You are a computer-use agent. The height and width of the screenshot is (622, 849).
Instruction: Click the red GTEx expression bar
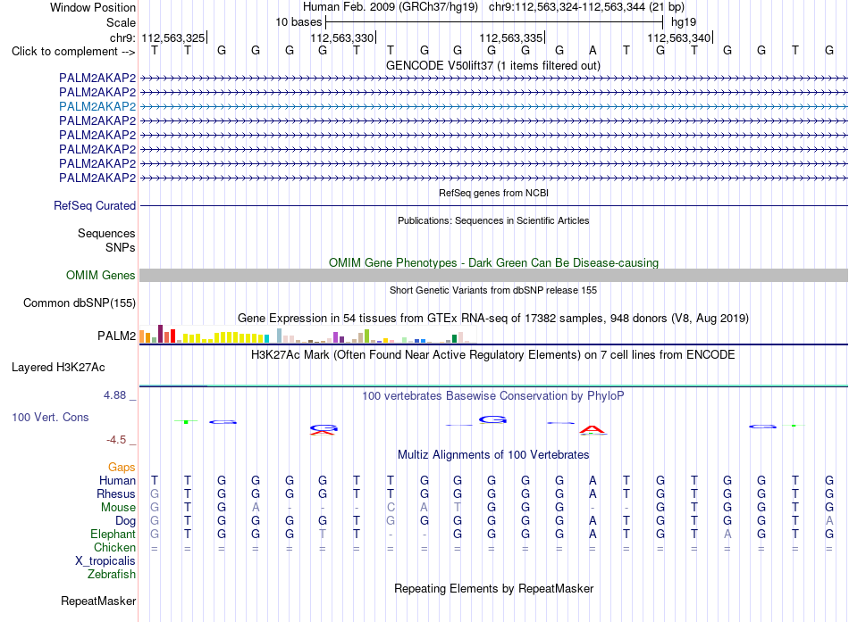(172, 336)
